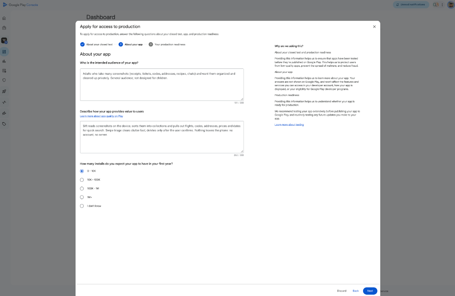Open the Unread notifications button
This screenshot has width=455, height=296.
click(411, 4)
